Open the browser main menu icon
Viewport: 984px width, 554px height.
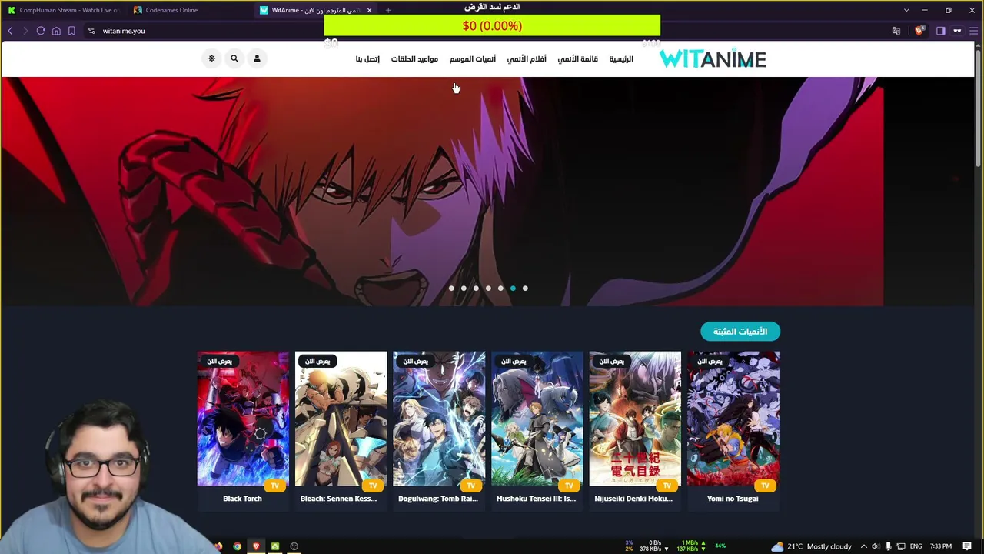click(x=972, y=31)
